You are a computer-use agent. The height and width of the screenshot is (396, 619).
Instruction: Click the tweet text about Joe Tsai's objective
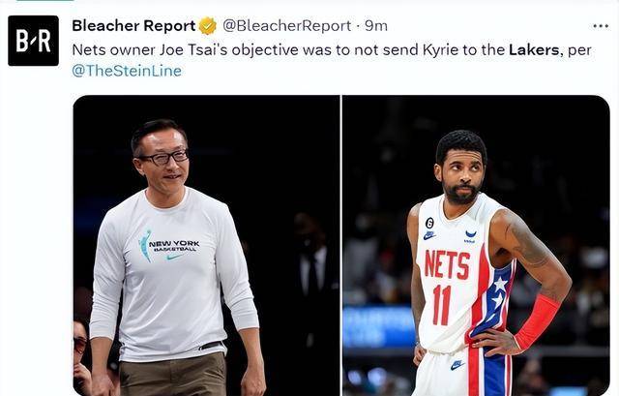332,60
